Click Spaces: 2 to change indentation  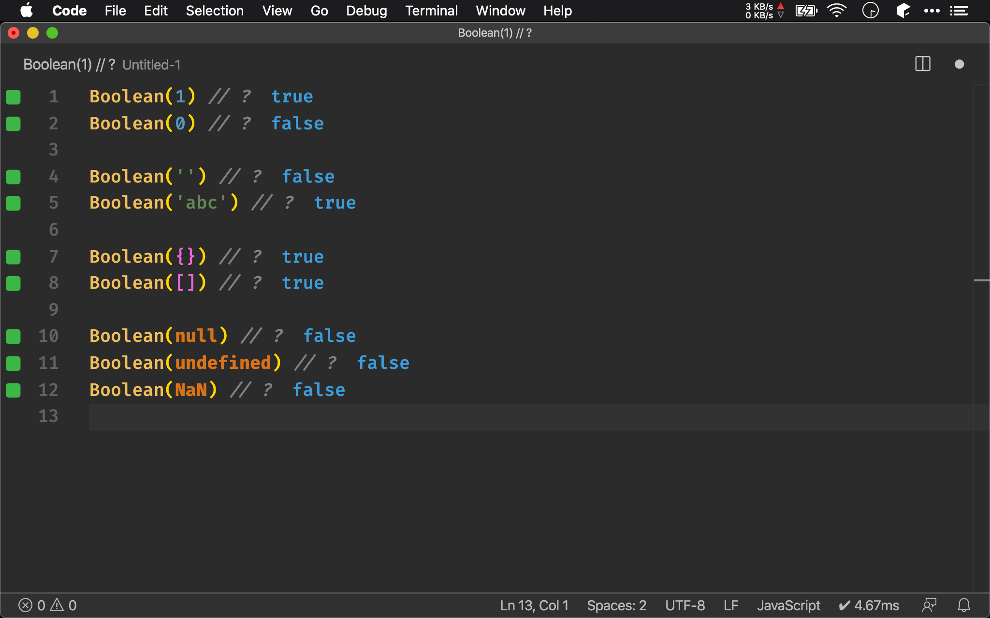[616, 605]
